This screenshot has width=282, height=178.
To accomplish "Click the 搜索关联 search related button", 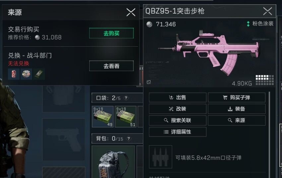I will (x=177, y=120).
